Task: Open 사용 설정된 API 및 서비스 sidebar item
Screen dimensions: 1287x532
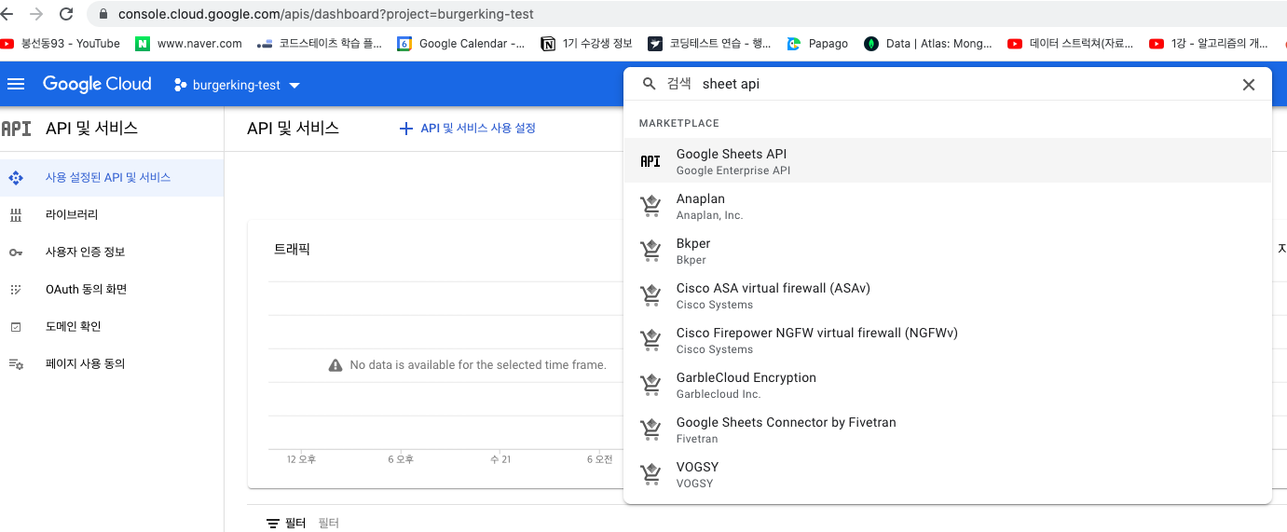Action: point(112,177)
